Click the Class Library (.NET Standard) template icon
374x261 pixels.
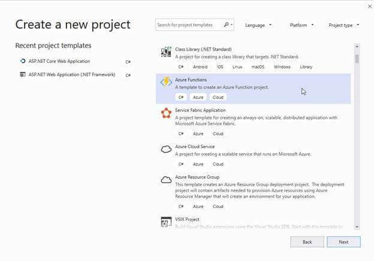166,52
